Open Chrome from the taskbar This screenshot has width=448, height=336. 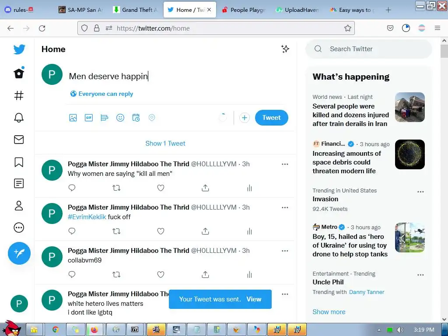coord(55,330)
